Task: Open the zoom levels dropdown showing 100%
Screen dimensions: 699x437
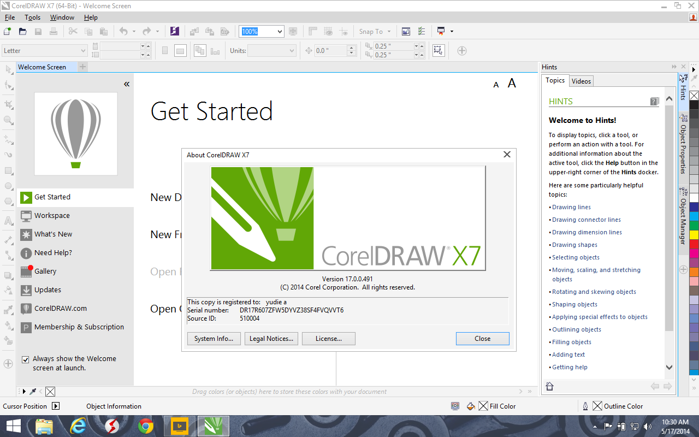Action: point(280,31)
